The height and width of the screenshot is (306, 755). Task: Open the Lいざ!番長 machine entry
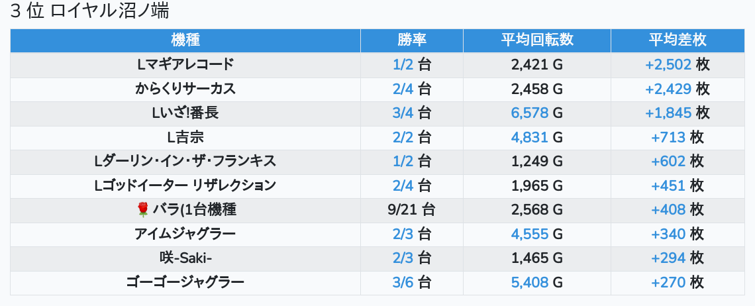(185, 113)
